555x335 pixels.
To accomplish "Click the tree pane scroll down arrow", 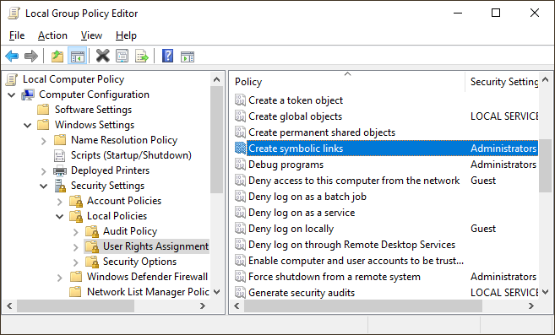I will 216,292.
